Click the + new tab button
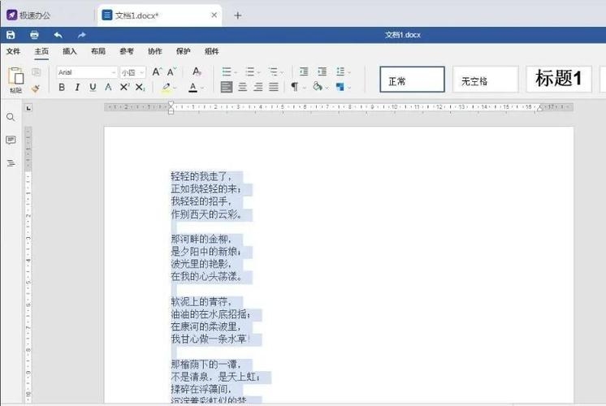This screenshot has height=406, width=606. (238, 15)
